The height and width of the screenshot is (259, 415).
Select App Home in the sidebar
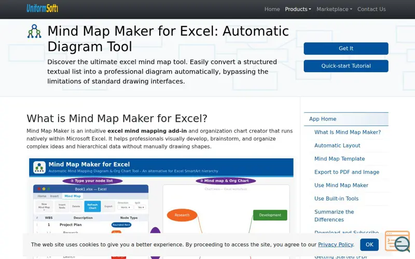coord(346,119)
